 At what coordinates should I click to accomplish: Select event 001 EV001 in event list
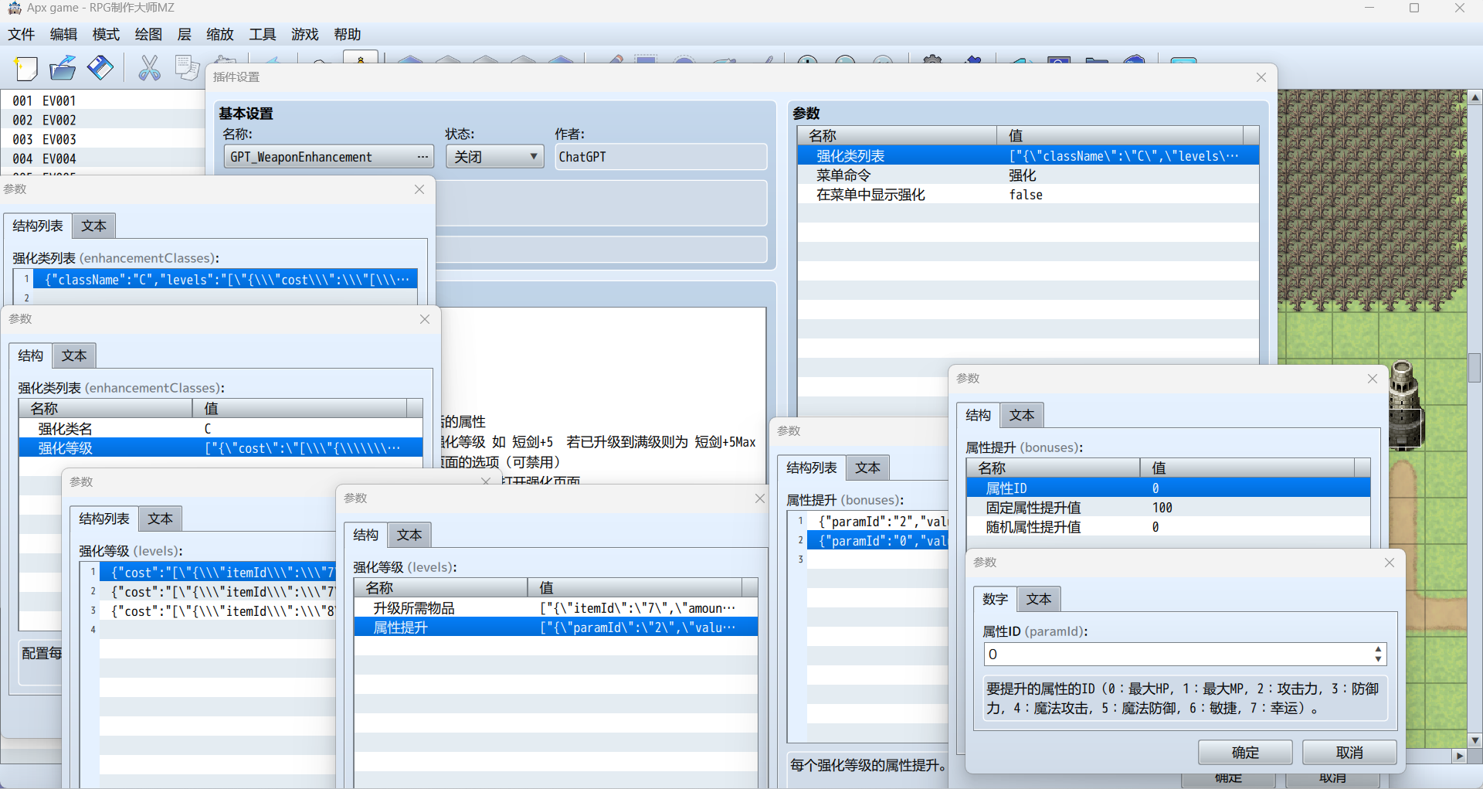(x=102, y=100)
